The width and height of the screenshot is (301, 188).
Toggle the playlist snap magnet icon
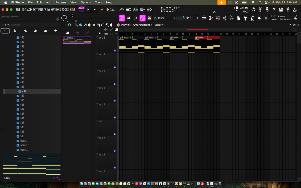[70, 25]
